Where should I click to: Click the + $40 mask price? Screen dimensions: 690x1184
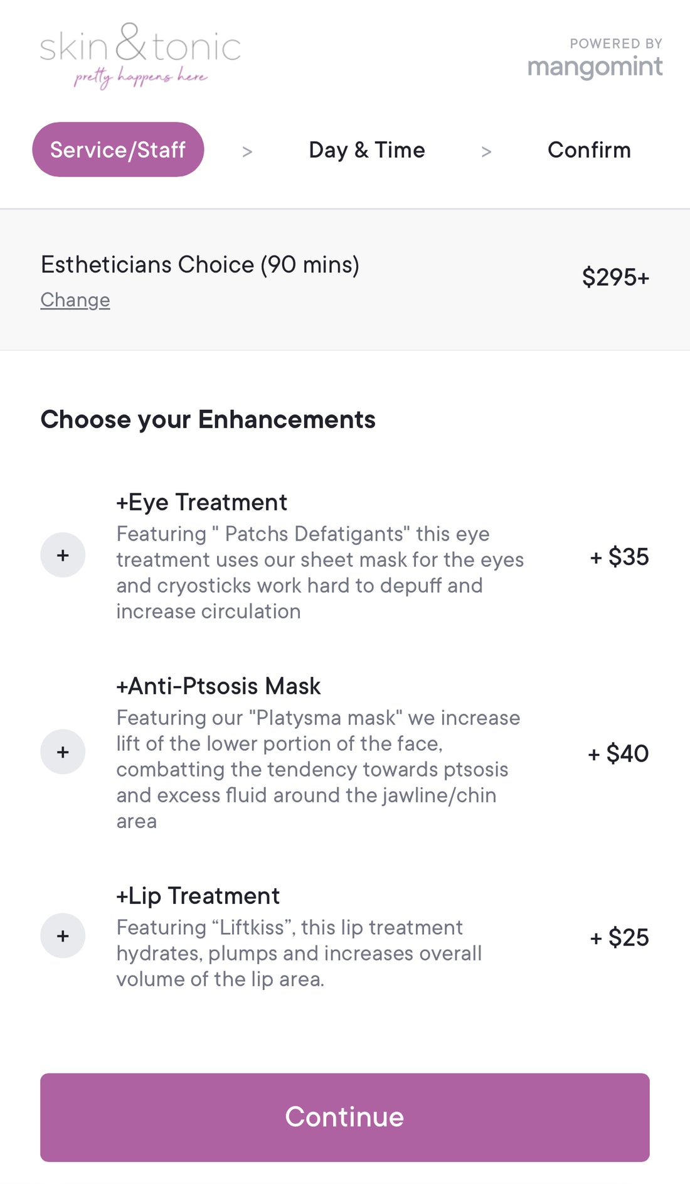tap(618, 753)
